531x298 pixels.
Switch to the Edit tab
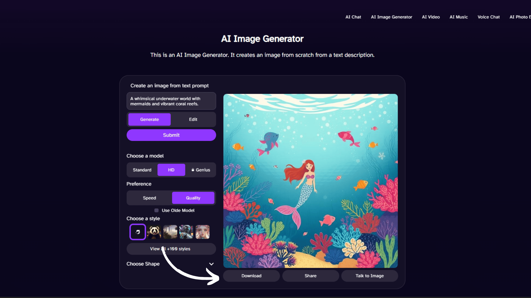(193, 119)
